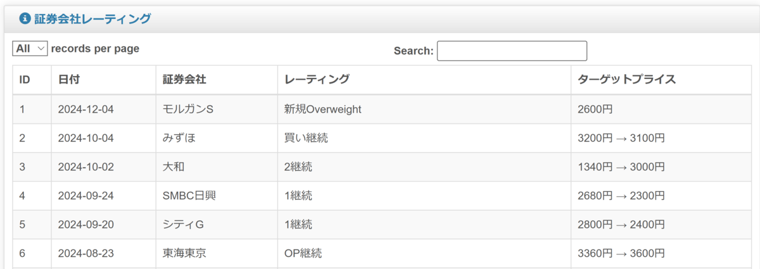Click the 1340円 → 3000円 target price
Image resolution: width=760 pixels, height=269 pixels.
tap(621, 167)
